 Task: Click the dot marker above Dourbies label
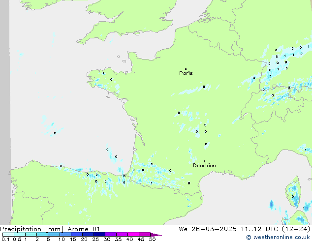click(204, 161)
